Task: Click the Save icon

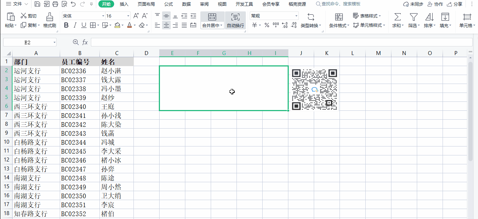Action: point(38,4)
